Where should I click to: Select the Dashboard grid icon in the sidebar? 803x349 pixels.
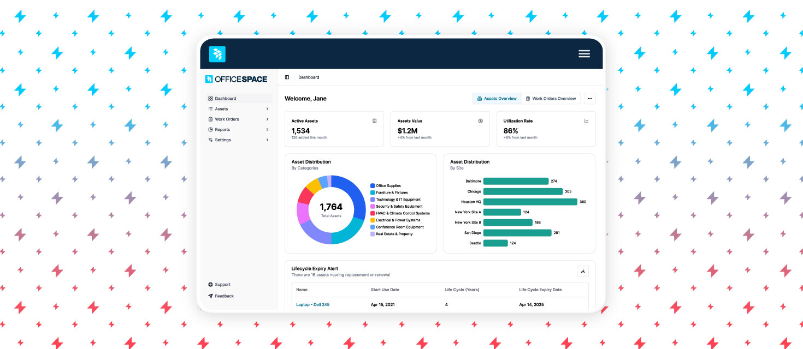click(x=210, y=98)
